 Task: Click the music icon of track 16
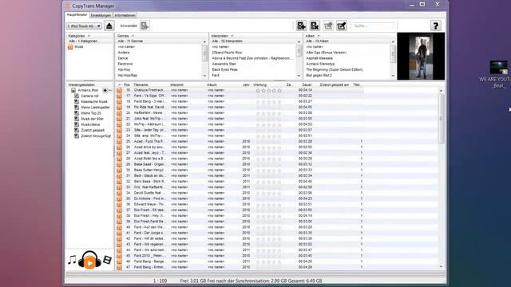pyautogui.click(x=119, y=90)
